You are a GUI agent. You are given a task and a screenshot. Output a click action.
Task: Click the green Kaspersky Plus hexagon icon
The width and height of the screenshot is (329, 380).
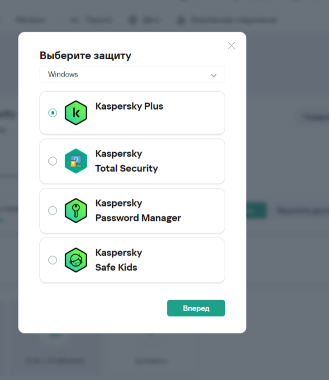point(76,113)
